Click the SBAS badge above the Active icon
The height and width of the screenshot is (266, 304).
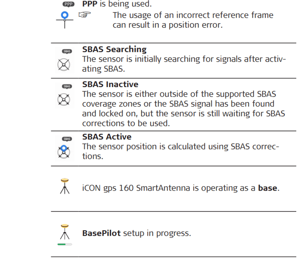67,139
